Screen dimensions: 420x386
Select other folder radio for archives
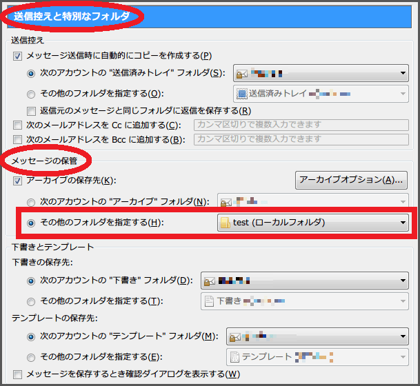(x=30, y=223)
